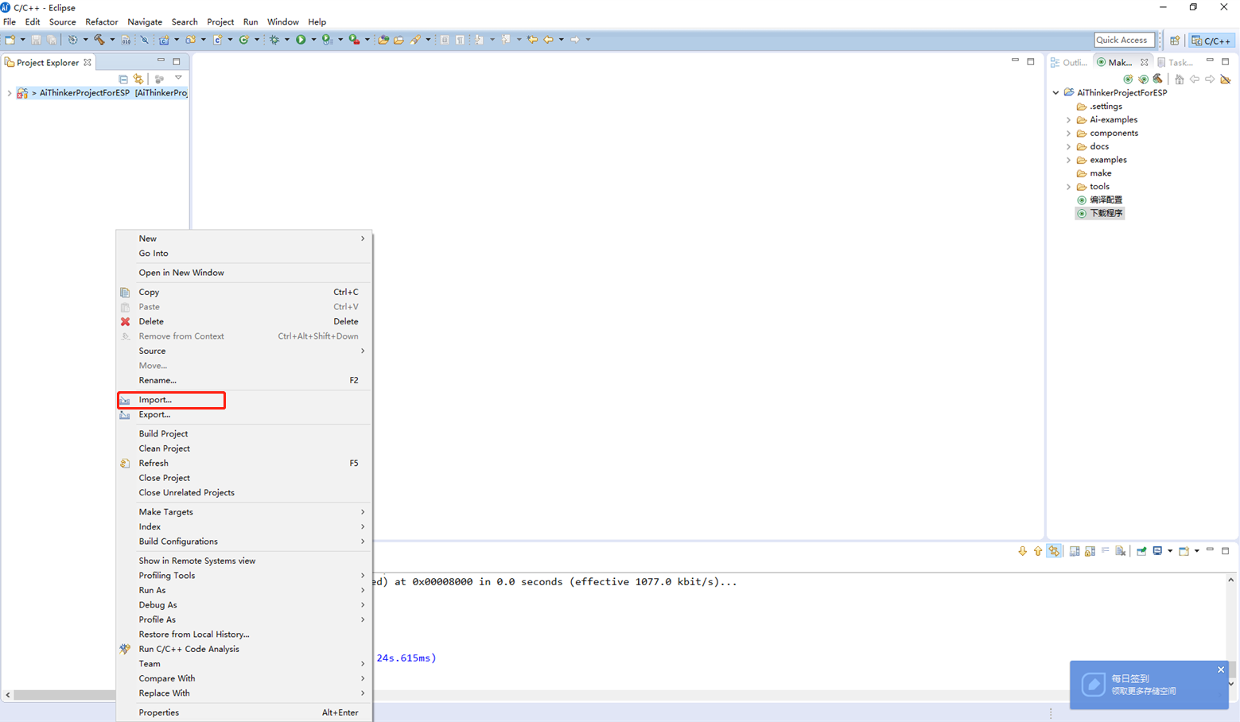Expand the docs folder
The image size is (1240, 722).
1069,146
